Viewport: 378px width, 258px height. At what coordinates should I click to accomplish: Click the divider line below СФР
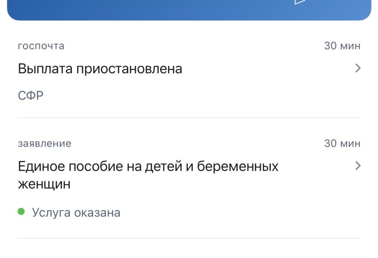tap(189, 118)
